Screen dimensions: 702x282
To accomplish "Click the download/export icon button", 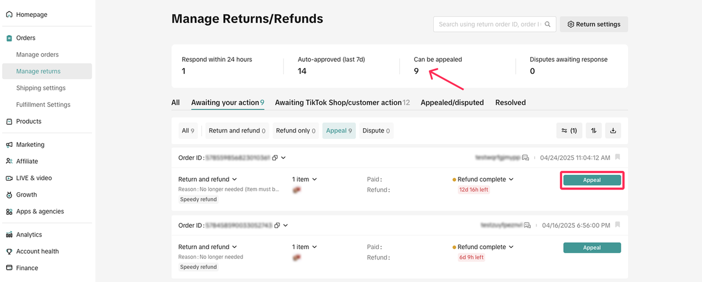I will coord(613,131).
